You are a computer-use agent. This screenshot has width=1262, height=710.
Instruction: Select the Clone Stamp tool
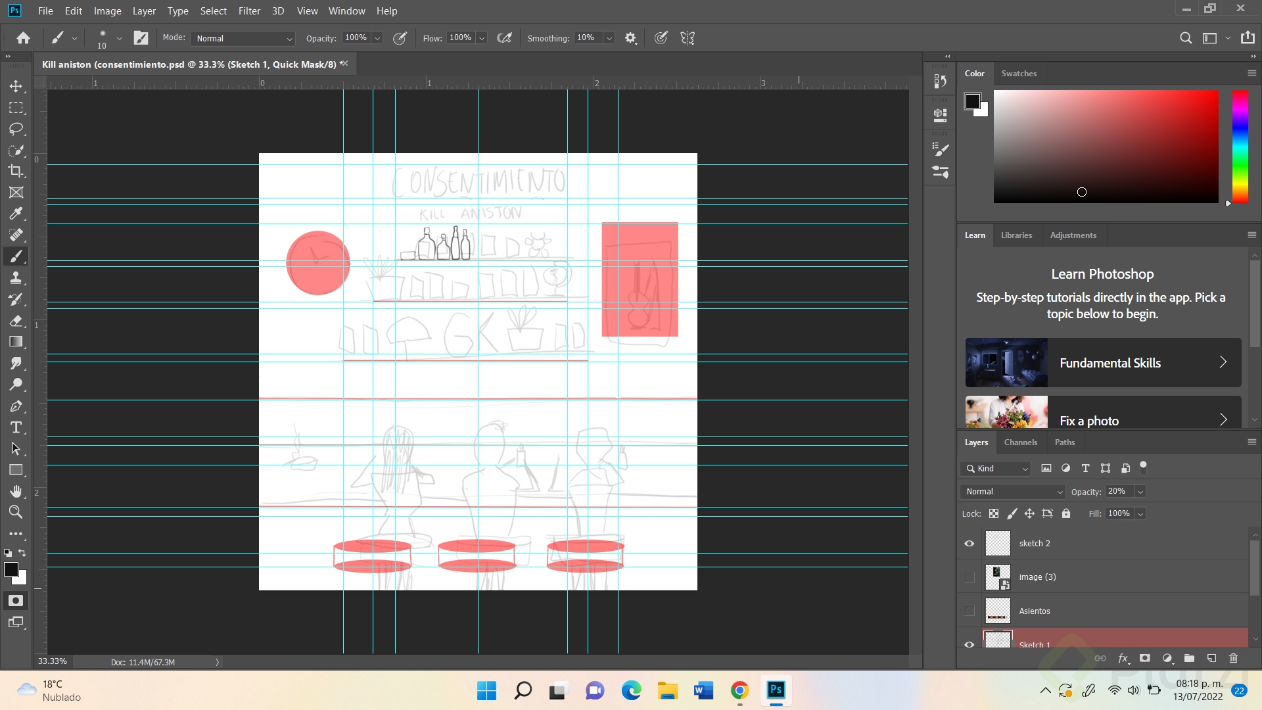point(16,277)
